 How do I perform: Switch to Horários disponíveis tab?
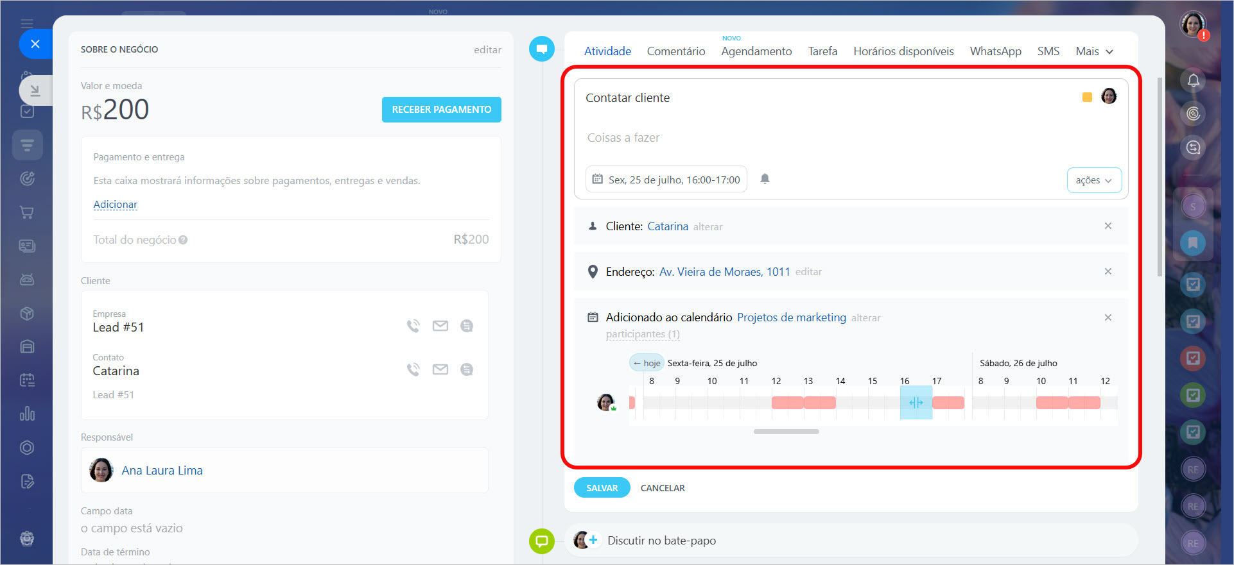click(903, 51)
